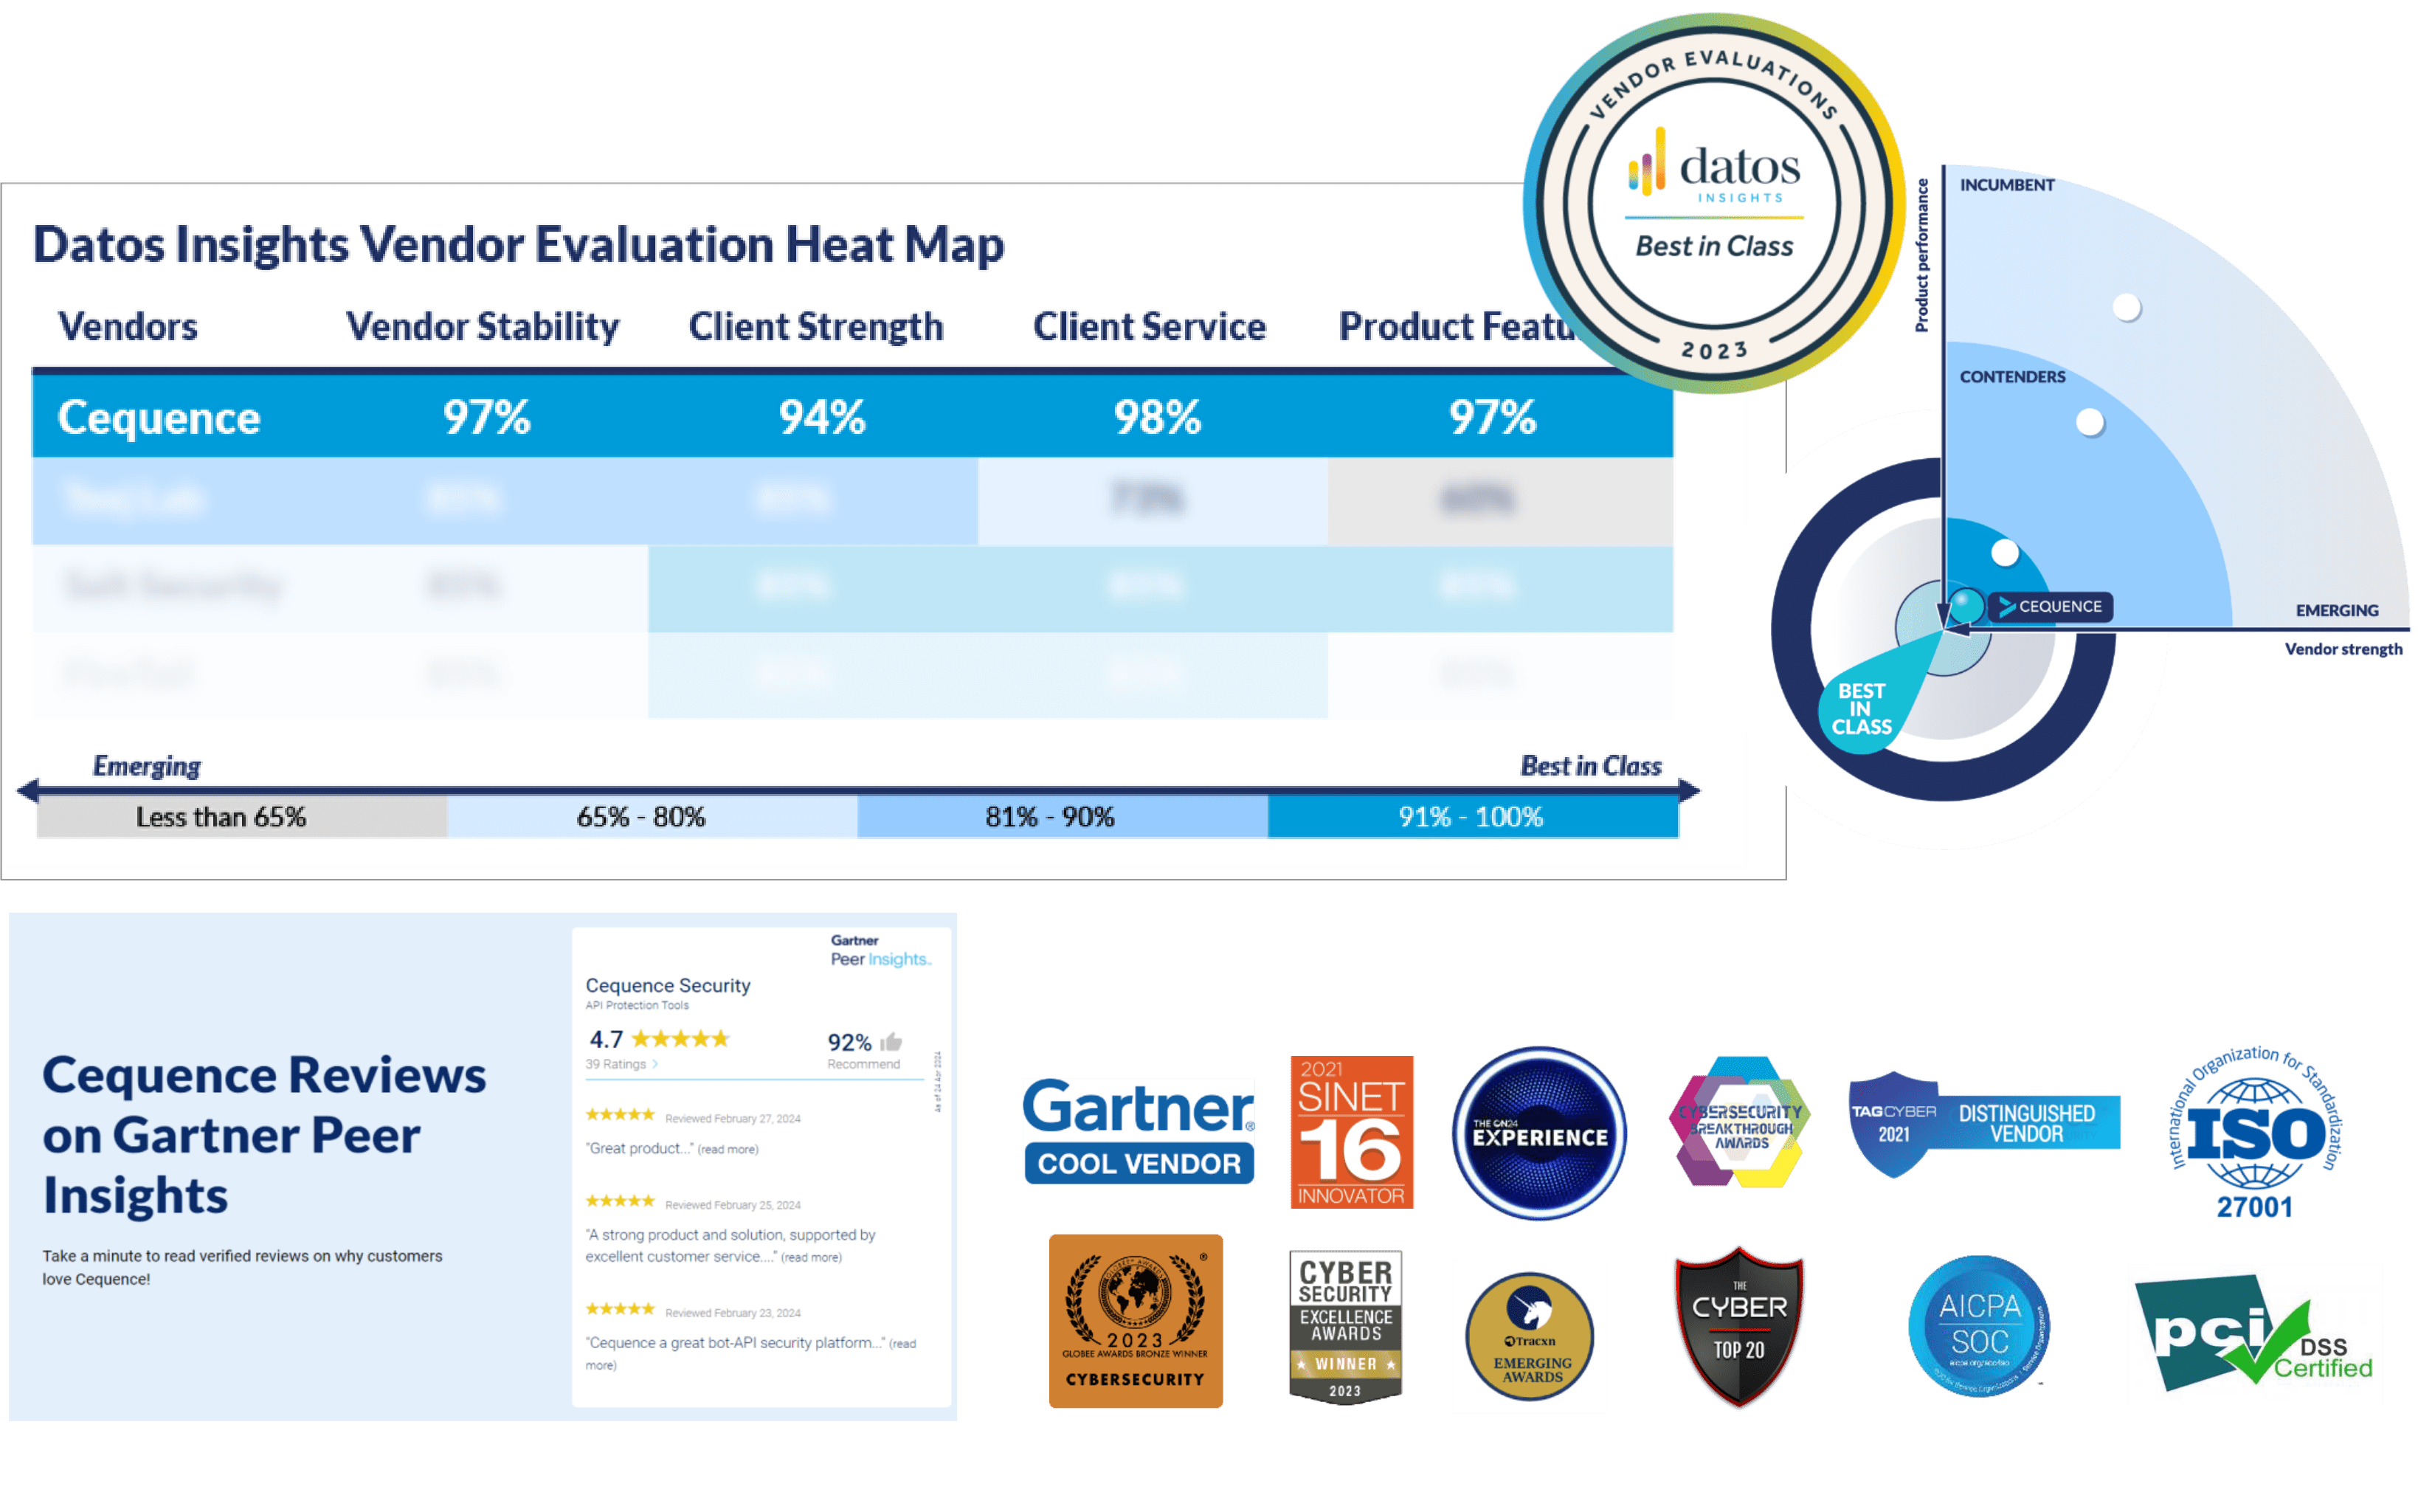Image resolution: width=2418 pixels, height=1512 pixels.
Task: Click the Cequence Security product title
Action: coord(668,985)
